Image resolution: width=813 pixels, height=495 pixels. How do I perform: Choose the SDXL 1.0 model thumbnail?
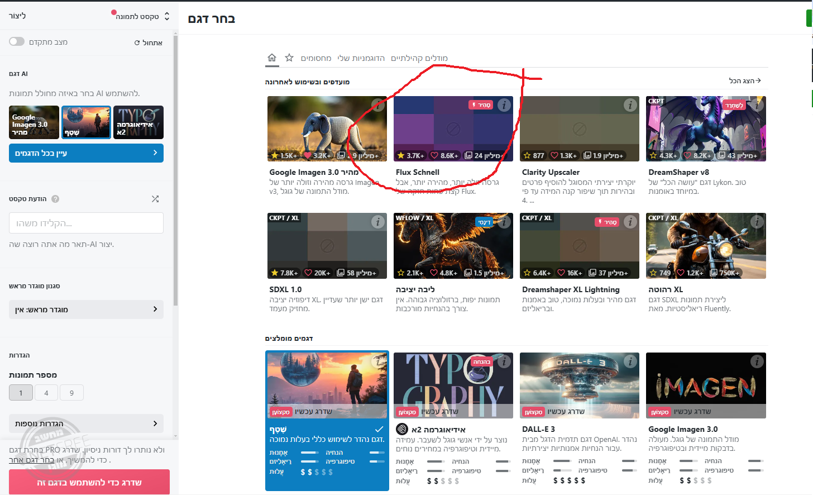[327, 246]
